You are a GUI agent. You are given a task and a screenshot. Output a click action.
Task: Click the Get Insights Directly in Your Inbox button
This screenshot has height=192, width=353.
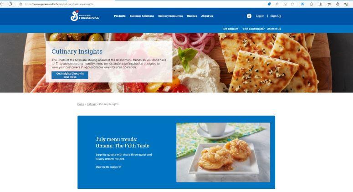(70, 75)
